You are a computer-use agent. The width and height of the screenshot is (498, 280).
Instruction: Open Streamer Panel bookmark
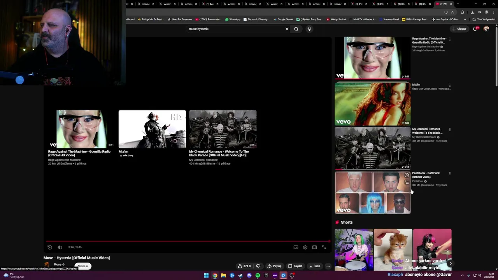389,19
